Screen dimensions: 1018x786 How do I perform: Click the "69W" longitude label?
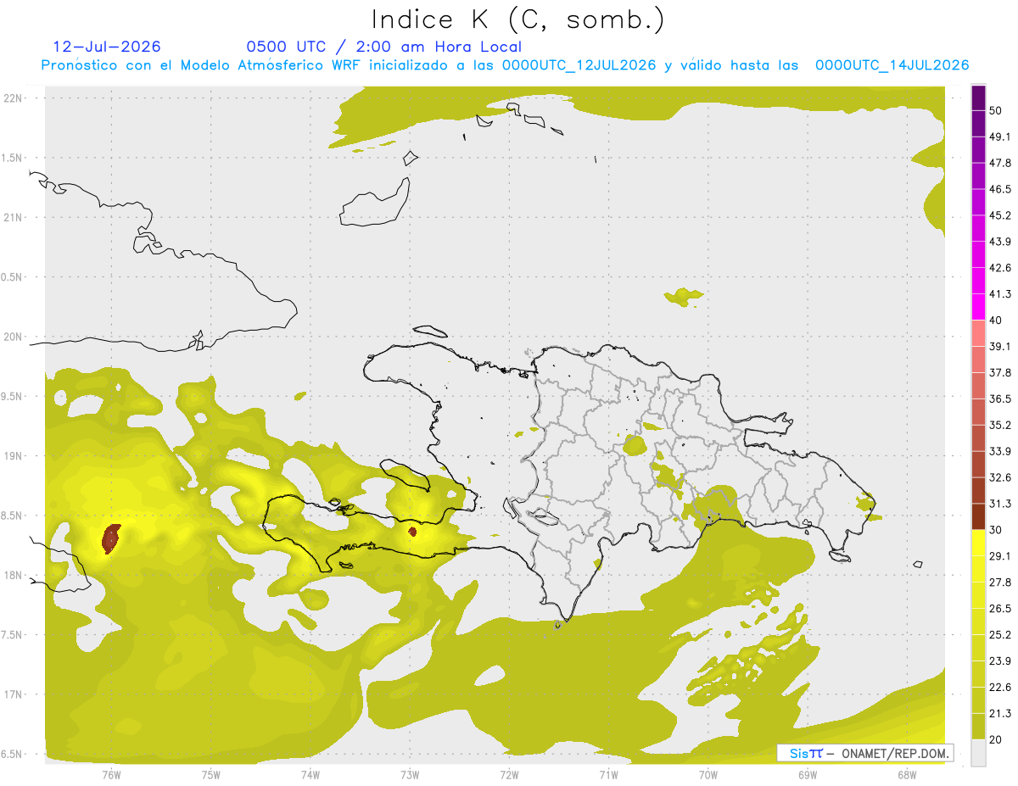808,775
